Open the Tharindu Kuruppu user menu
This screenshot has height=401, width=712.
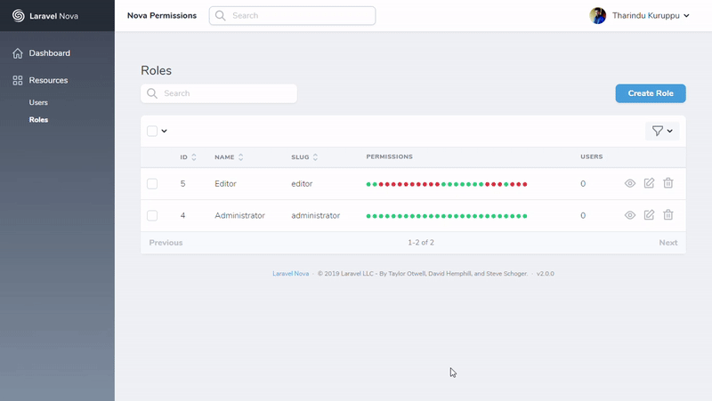tap(651, 15)
